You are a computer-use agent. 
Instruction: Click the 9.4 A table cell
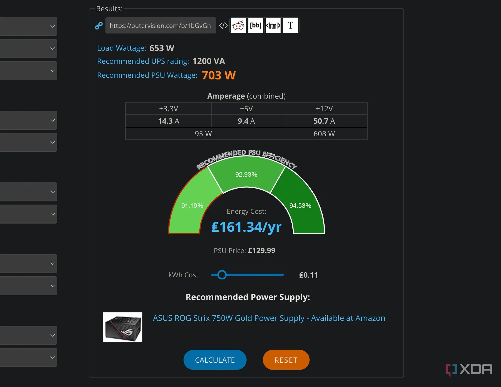coord(246,121)
